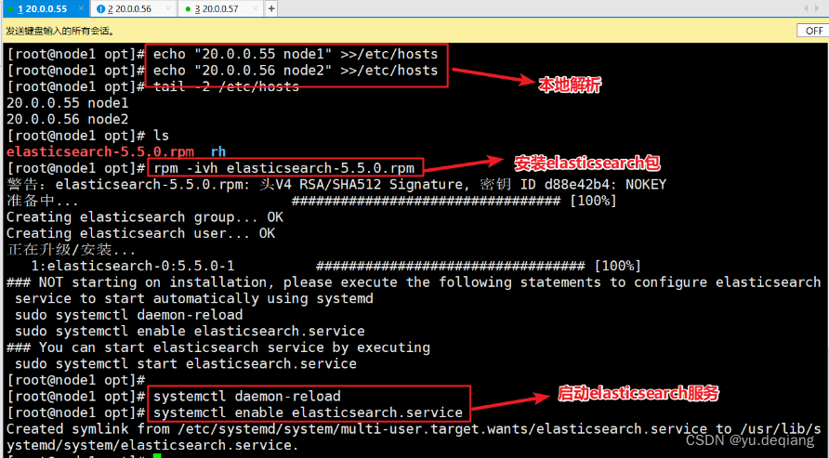Select sudo systemctl enable elasticsearch.service hint
Image resolution: width=829 pixels, height=458 pixels.
click(190, 332)
